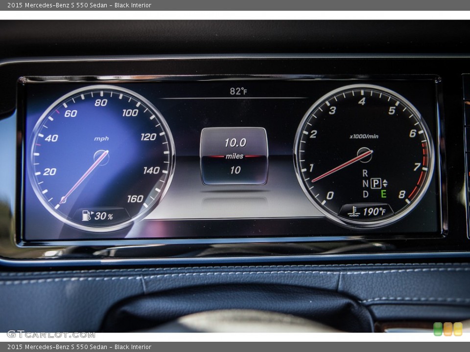Screen dimensions: 470x352
Task: Click the 60 mark on speedometer
Action: pos(70,113)
